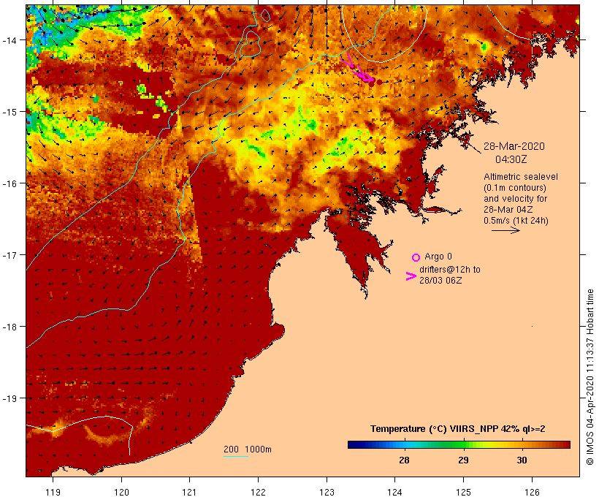Click the latitude label -16

(x=9, y=183)
